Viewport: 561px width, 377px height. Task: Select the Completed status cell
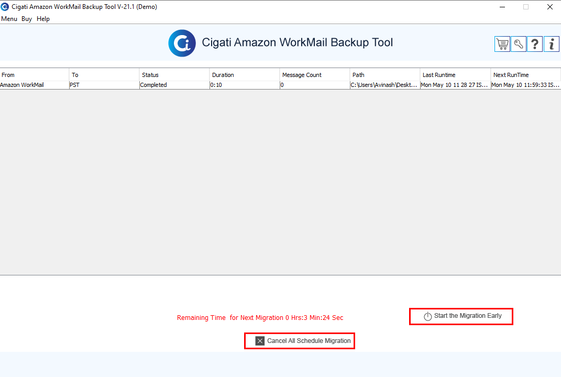pyautogui.click(x=174, y=85)
